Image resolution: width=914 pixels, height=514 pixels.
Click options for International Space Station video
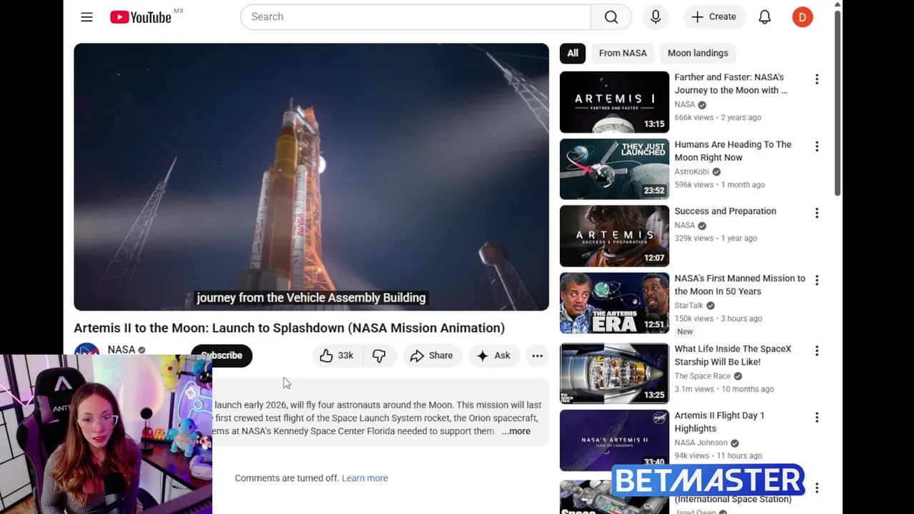(x=817, y=488)
